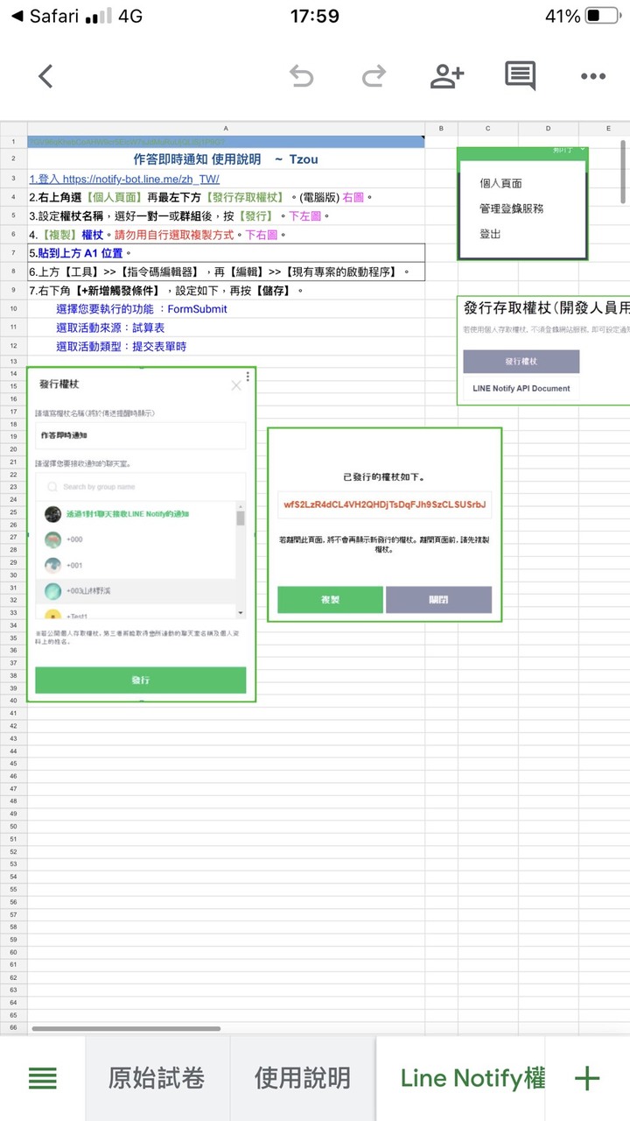Tap the select-all corner of the grid

(13, 128)
